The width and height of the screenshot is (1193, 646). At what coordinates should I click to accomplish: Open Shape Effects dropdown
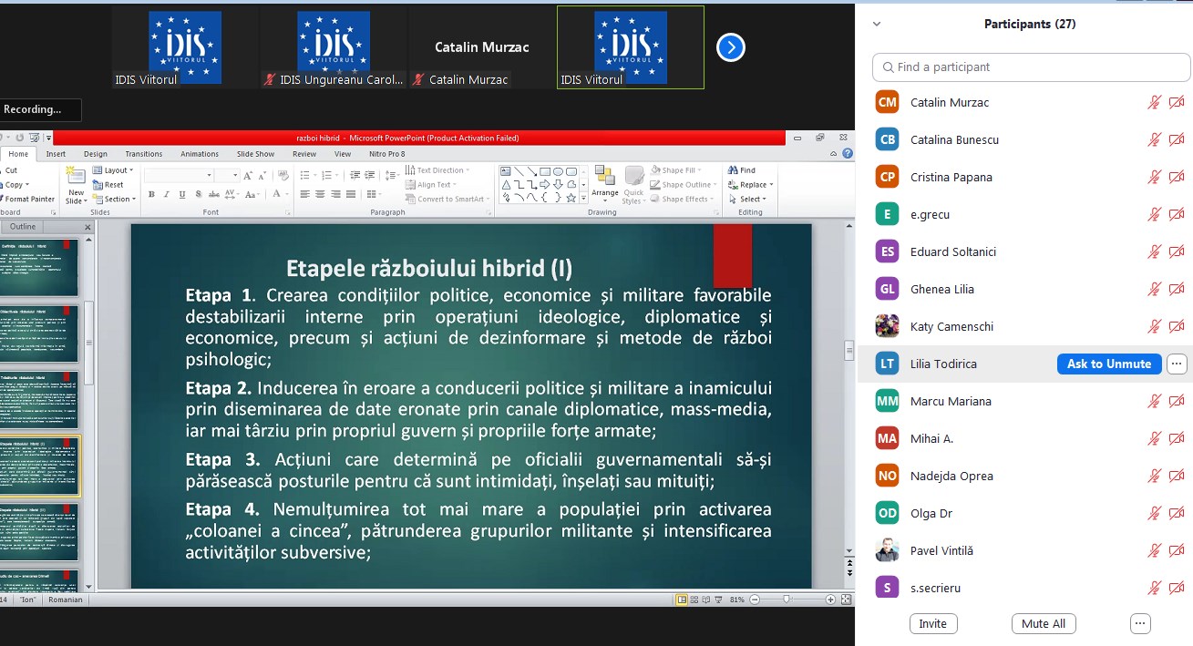click(683, 200)
